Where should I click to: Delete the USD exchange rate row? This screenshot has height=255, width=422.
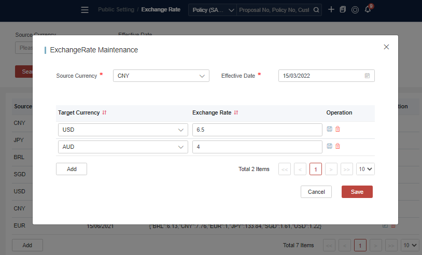[337, 129]
